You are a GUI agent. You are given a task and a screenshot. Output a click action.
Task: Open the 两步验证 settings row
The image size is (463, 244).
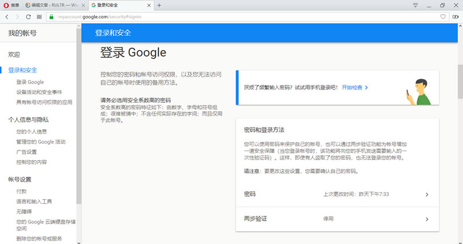(337, 219)
